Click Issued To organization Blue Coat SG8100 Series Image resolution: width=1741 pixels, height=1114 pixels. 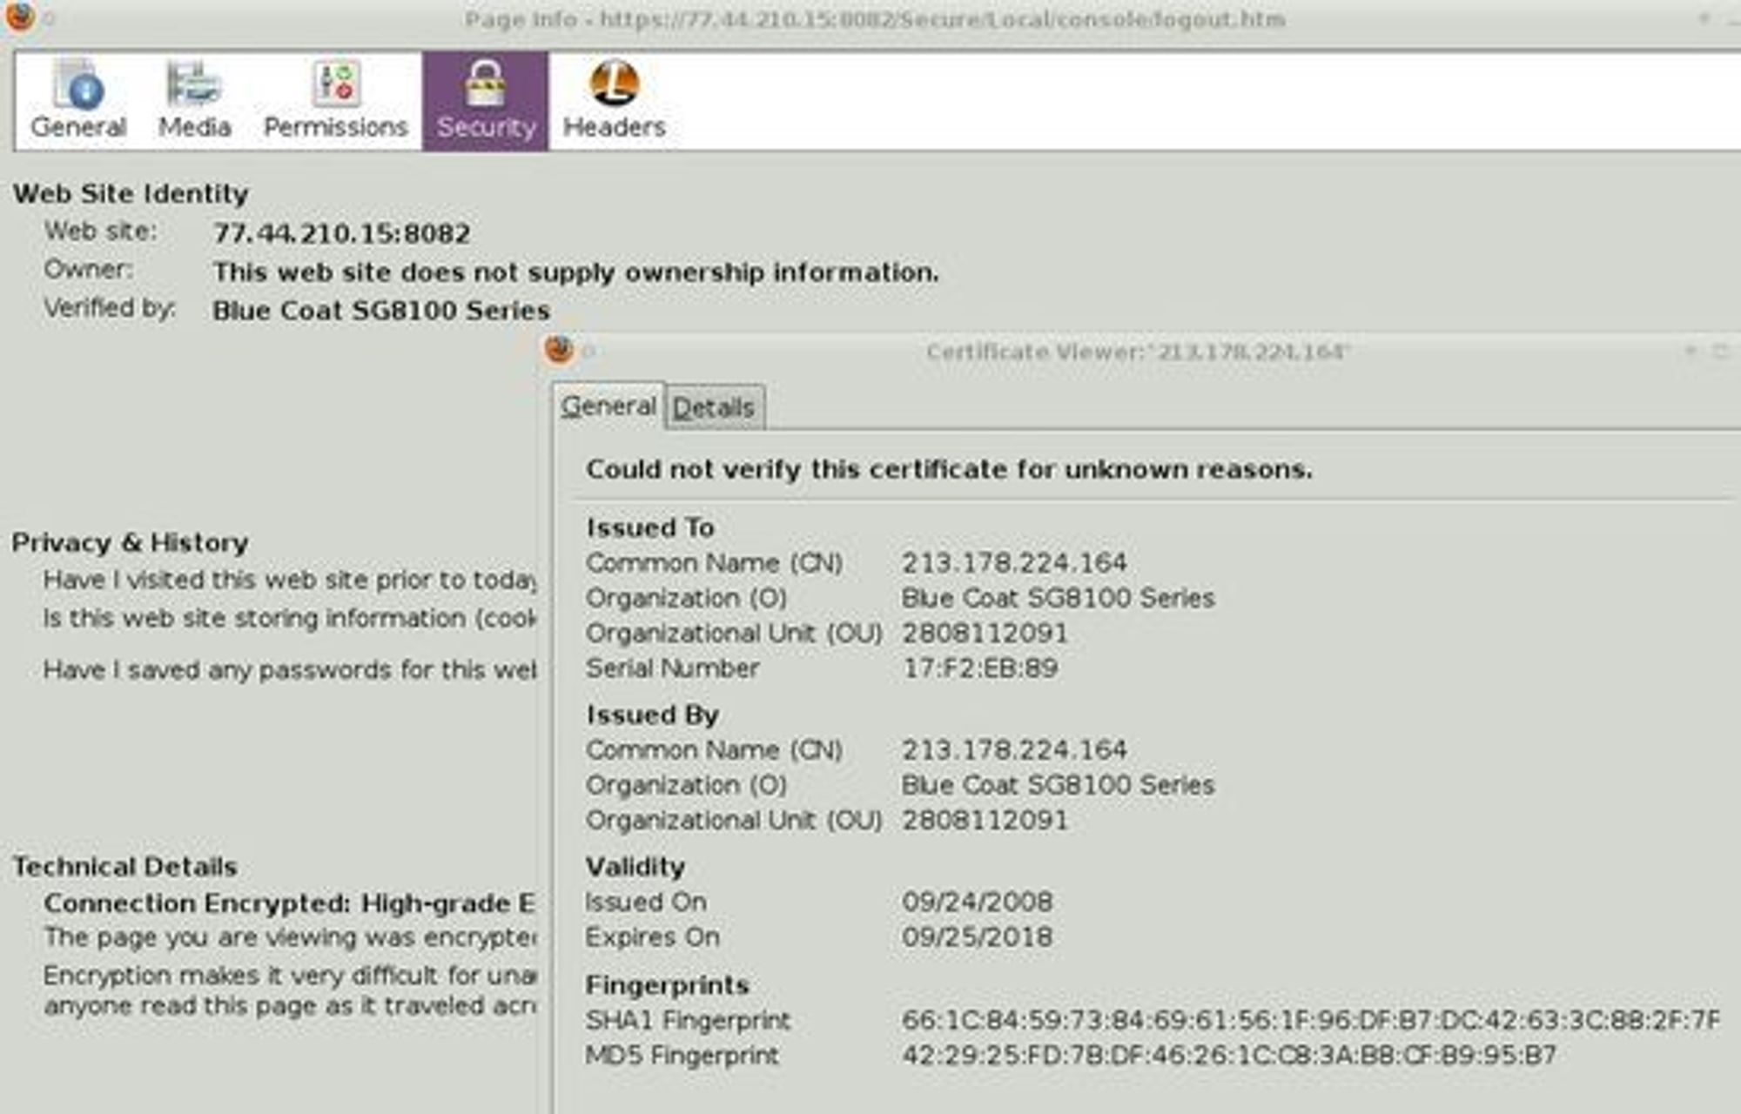point(1058,598)
